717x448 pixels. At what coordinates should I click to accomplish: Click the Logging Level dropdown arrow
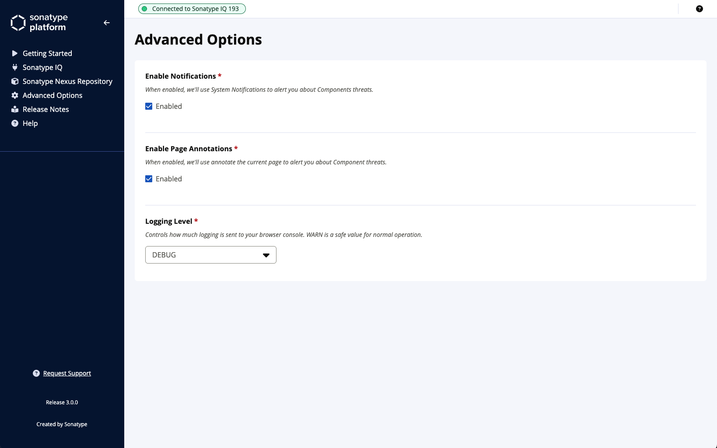tap(266, 255)
